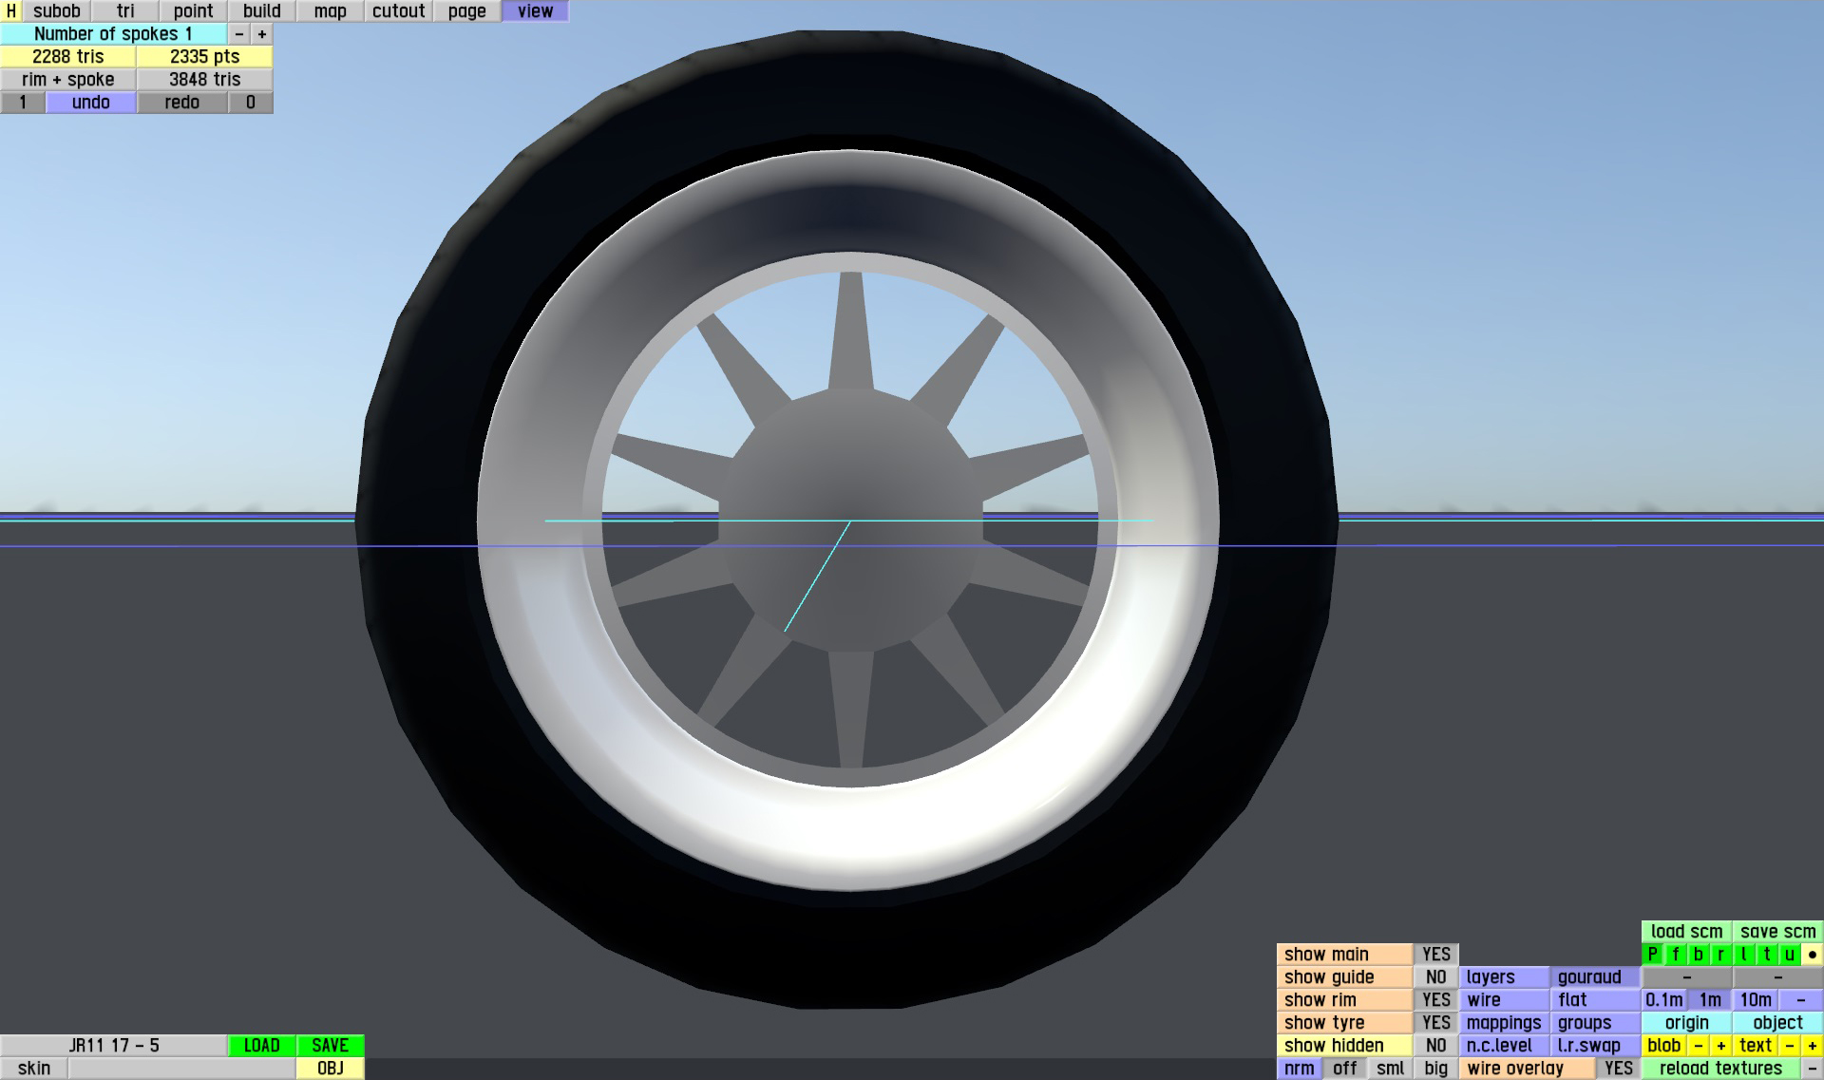Increase text size with plus
Viewport: 1824px width, 1080px height.
pos(1812,1046)
